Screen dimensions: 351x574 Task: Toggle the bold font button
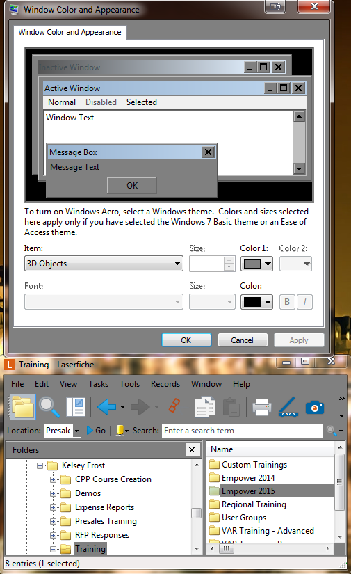tap(287, 302)
